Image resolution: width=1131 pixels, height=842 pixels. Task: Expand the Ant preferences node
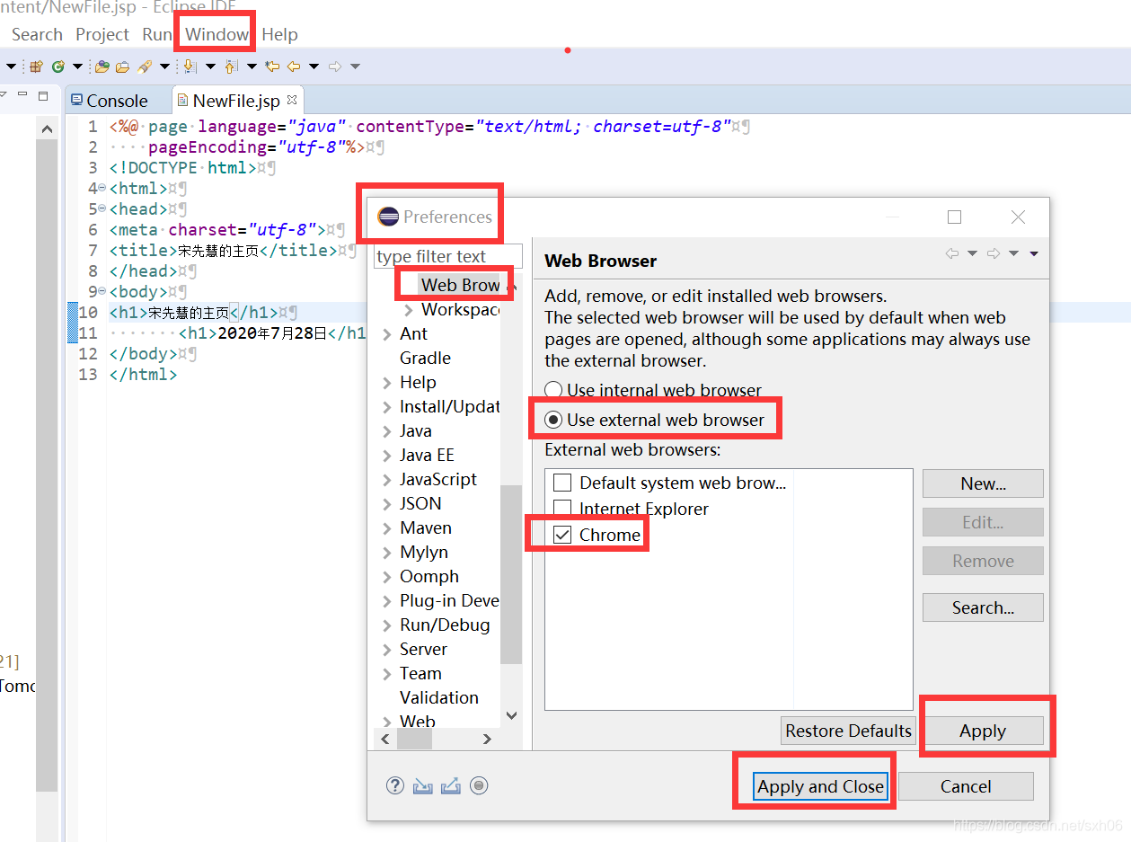pyautogui.click(x=387, y=334)
